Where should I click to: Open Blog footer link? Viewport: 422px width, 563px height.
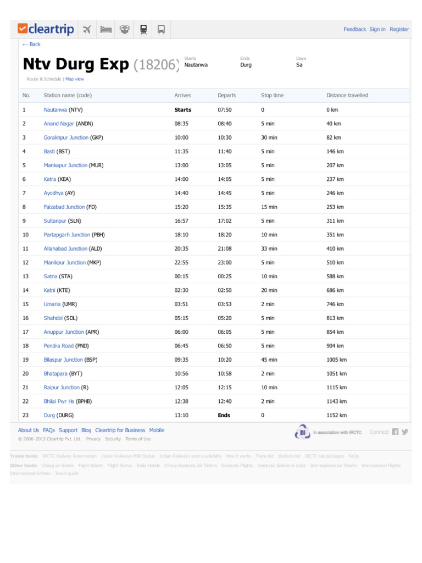click(86, 430)
